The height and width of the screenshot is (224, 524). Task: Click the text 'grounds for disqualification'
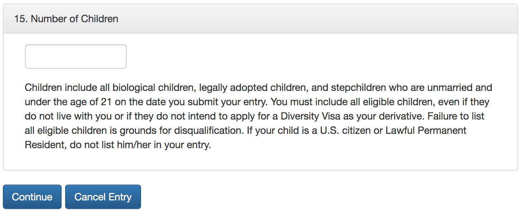coord(181,131)
